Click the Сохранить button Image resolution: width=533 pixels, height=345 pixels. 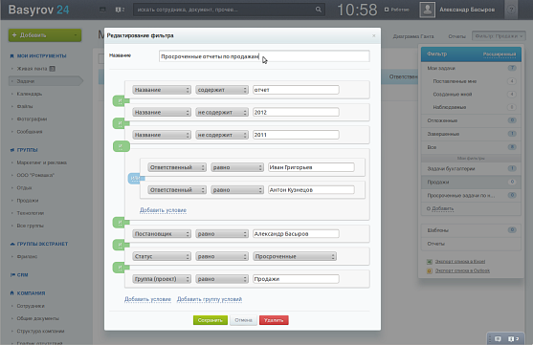tap(211, 320)
